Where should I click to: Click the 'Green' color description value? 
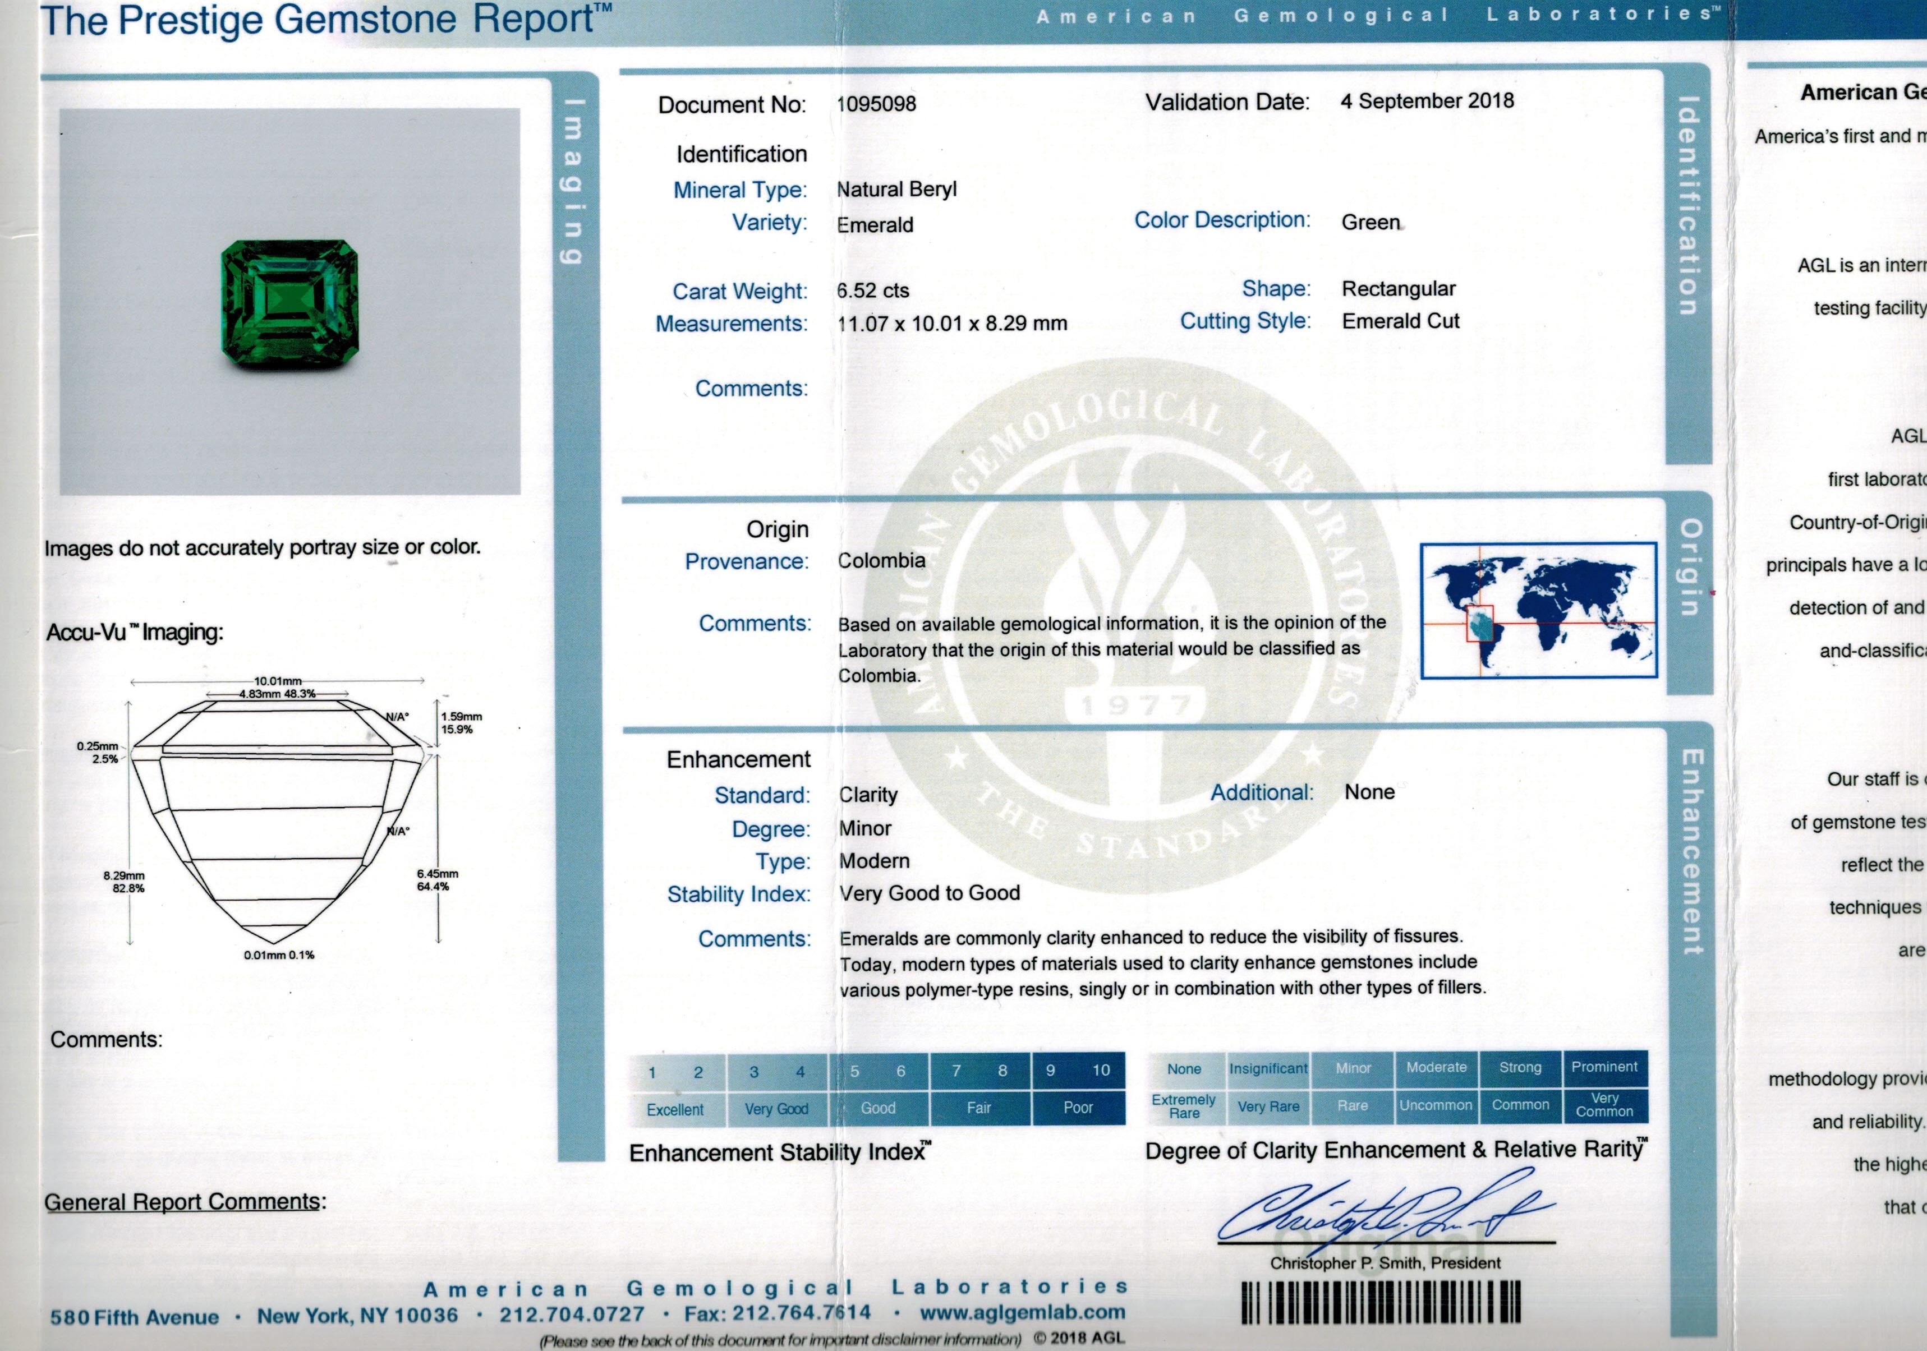(x=1370, y=223)
